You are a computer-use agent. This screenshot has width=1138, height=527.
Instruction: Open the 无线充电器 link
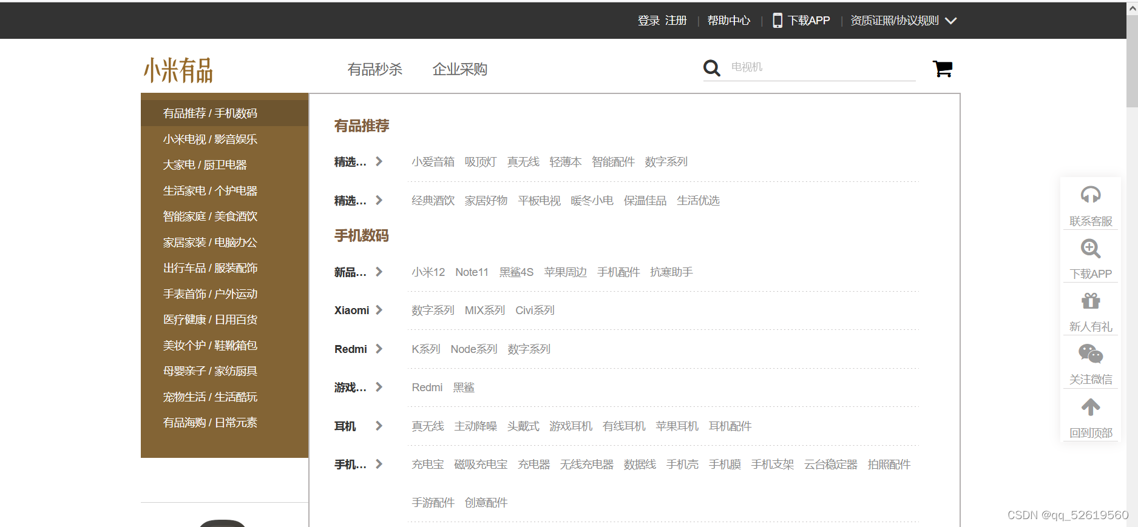587,465
